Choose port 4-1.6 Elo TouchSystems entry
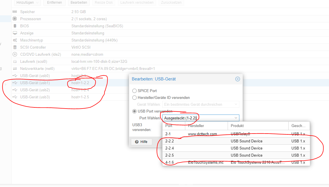Image resolution: width=329 pixels, height=187 pixels. [x=236, y=163]
